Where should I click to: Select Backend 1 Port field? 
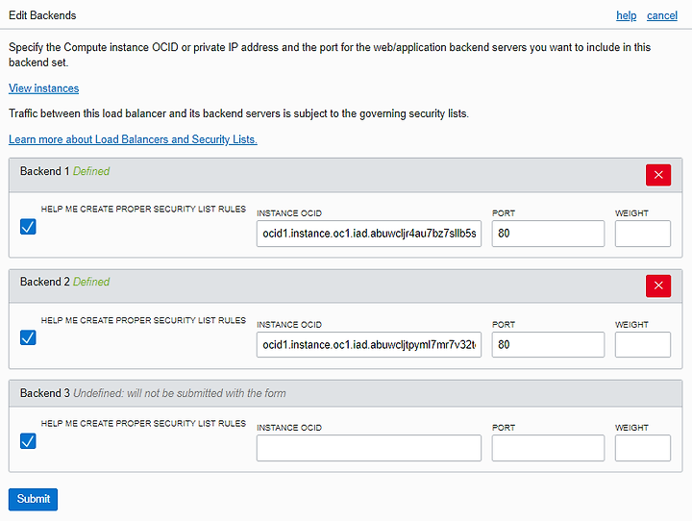coord(548,234)
